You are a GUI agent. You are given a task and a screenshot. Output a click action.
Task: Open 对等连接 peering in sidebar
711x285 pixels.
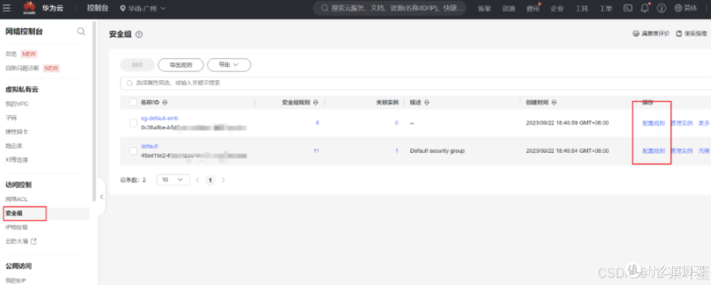(16, 160)
